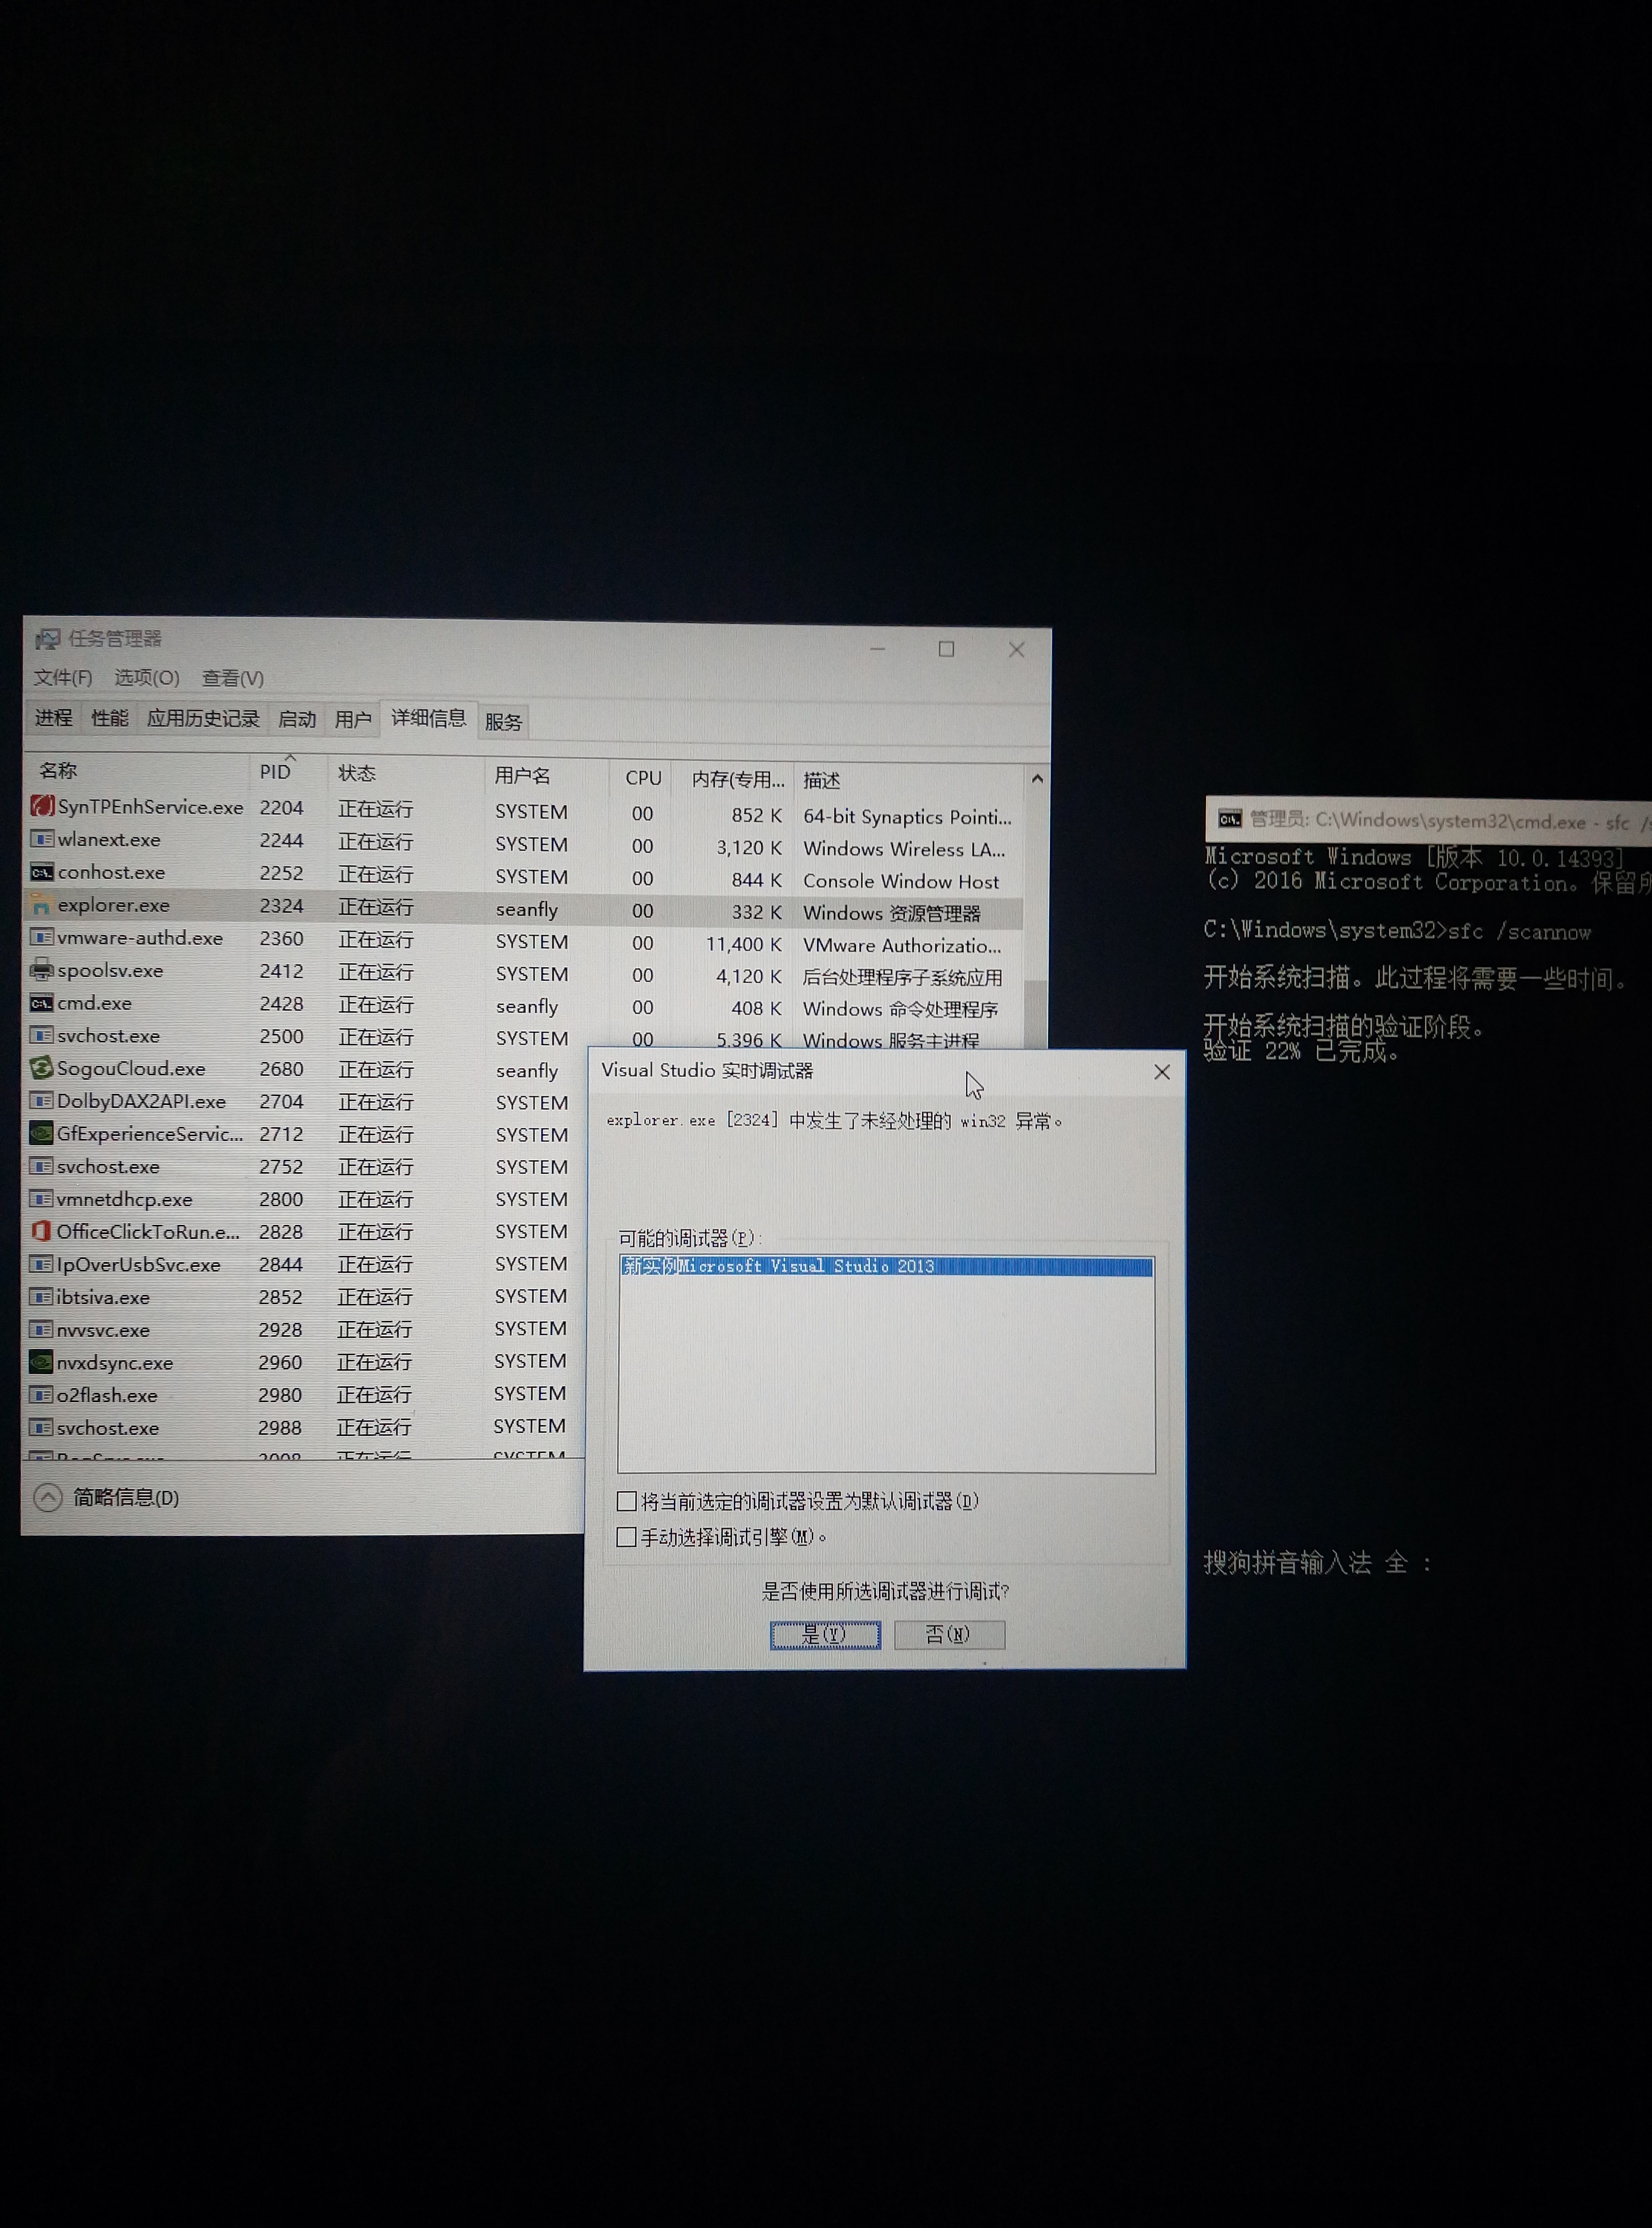Click the scroll up arrow in process list

(1037, 778)
